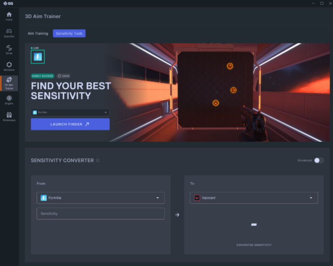Select the live Fortnite game tile
The height and width of the screenshot is (266, 333).
pyautogui.click(x=38, y=57)
